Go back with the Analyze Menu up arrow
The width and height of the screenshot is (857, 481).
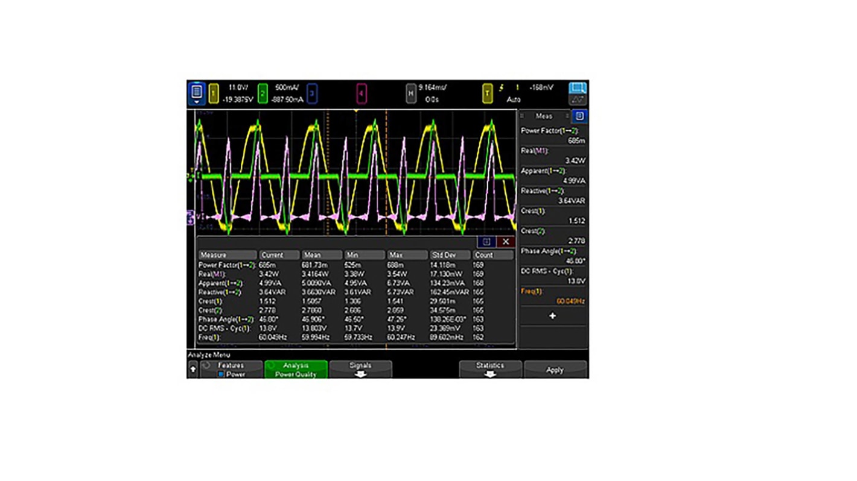click(193, 369)
